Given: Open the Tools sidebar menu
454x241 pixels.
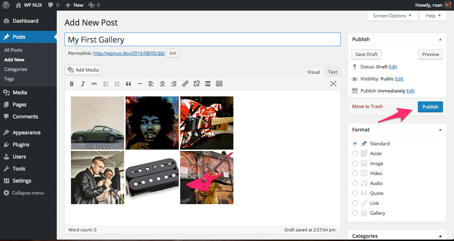Looking at the screenshot, I should click(x=28, y=169).
